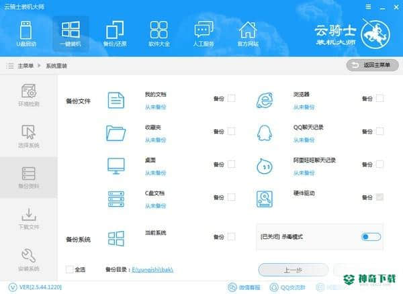Click the 返回主菜单 button
This screenshot has width=403, height=294.
[372, 65]
